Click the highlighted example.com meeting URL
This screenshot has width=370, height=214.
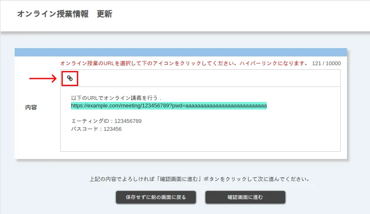(x=125, y=106)
